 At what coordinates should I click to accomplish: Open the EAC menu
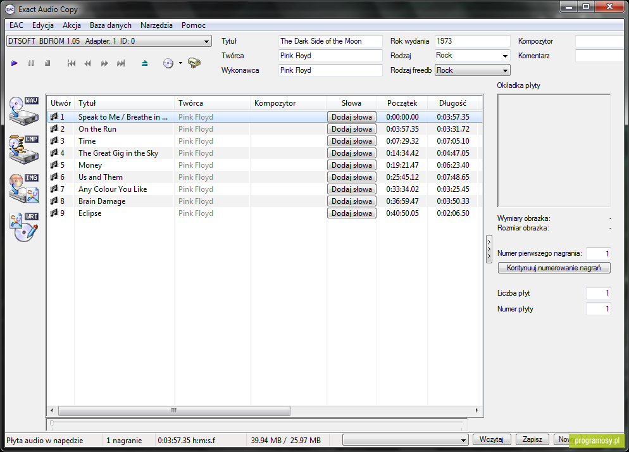coord(16,25)
